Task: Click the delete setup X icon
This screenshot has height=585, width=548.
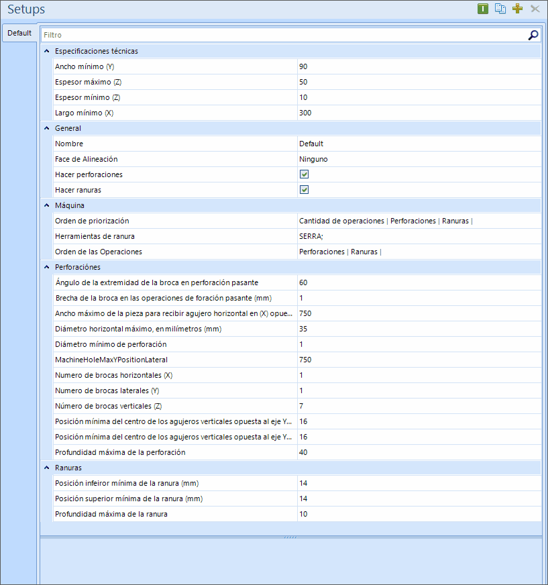Action: click(535, 9)
